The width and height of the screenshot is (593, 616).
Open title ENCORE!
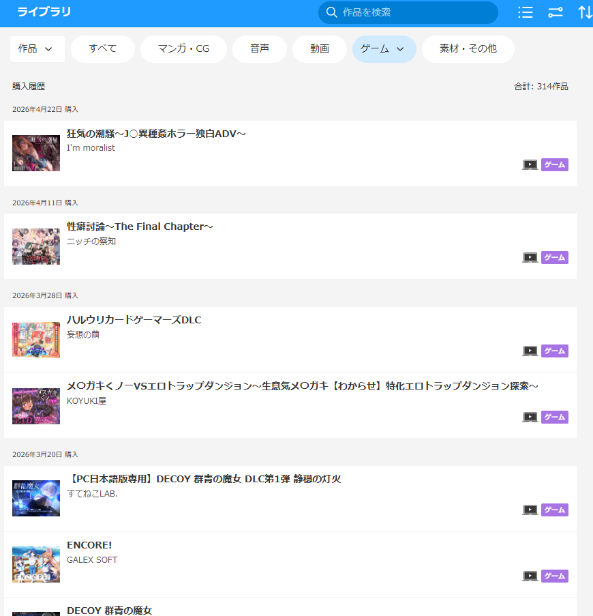(x=89, y=545)
